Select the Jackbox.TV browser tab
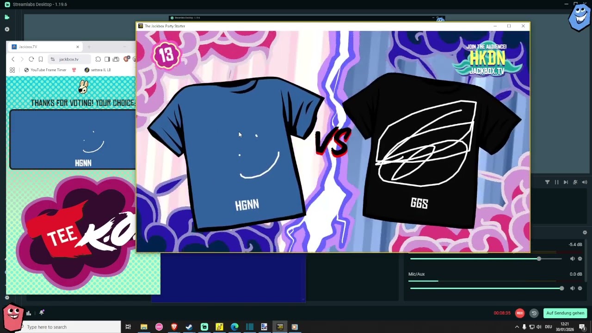 (45, 47)
